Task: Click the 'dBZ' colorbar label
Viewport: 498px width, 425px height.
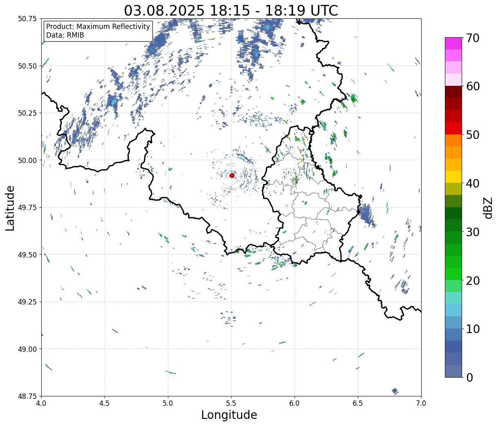Action: (x=488, y=208)
